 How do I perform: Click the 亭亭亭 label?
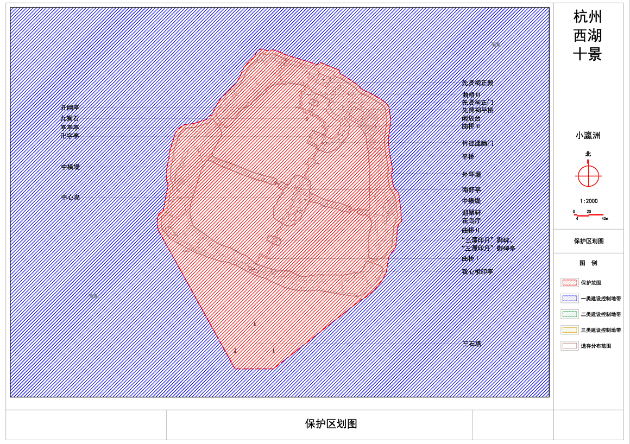pos(70,128)
